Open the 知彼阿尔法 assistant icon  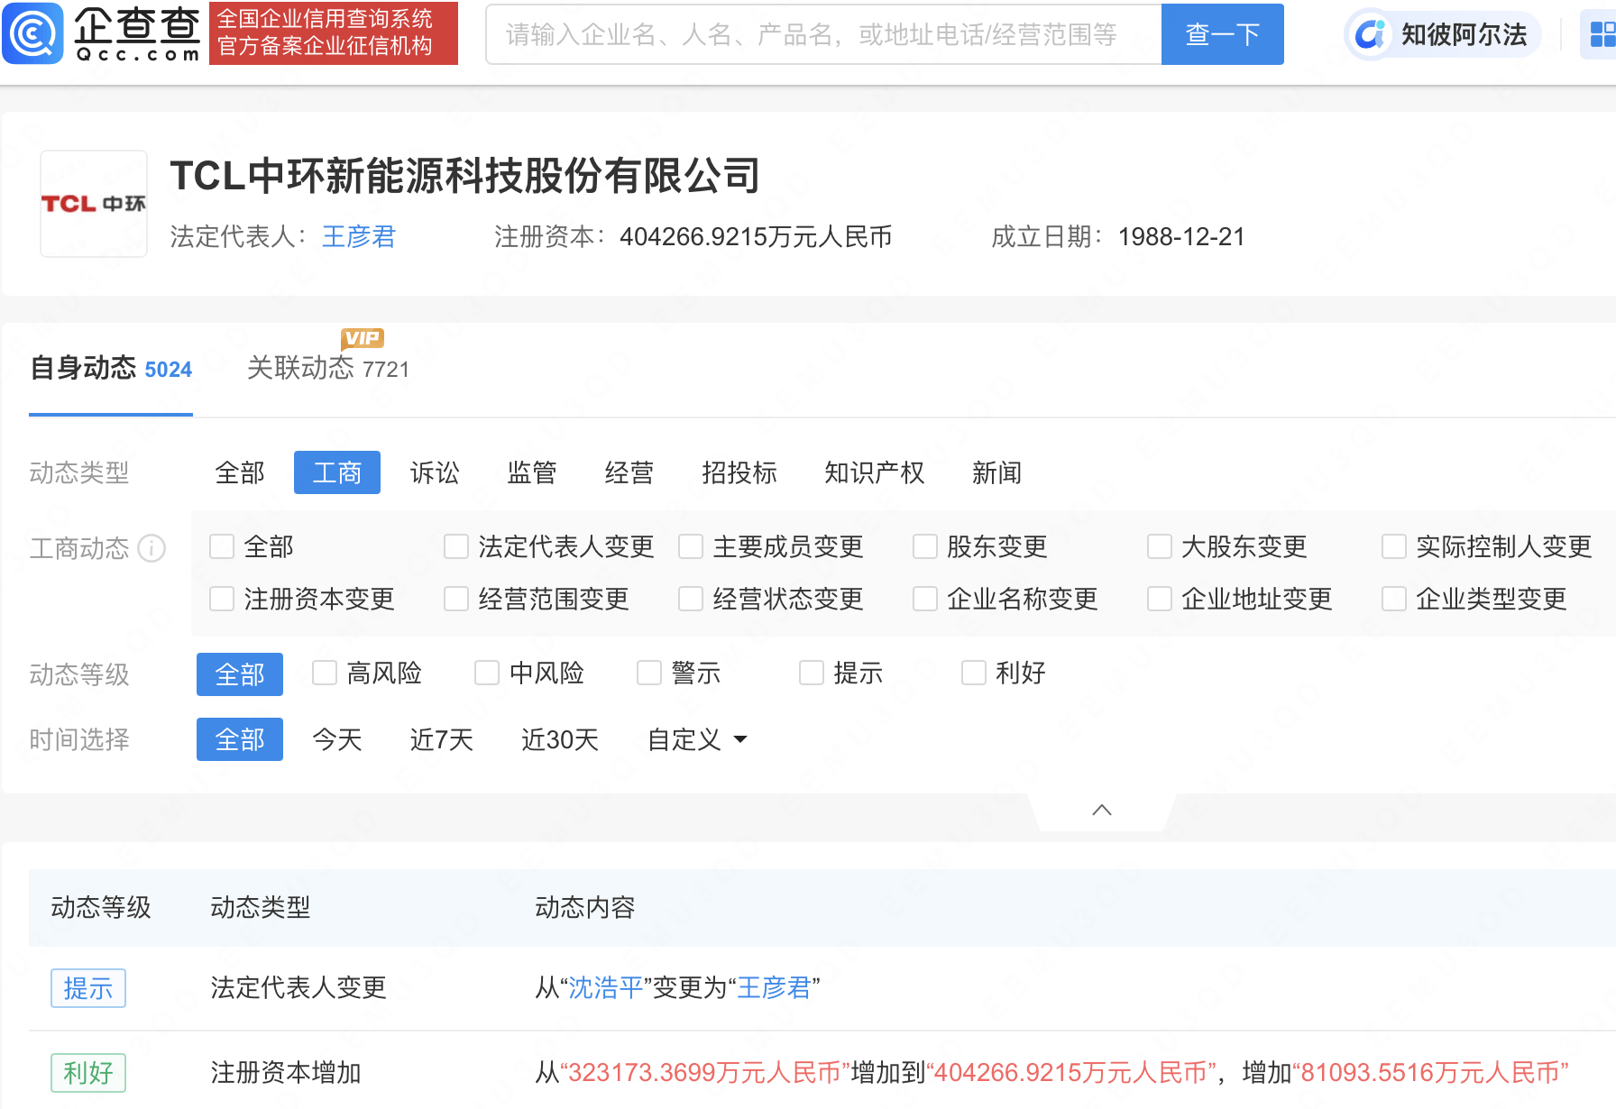1370,34
